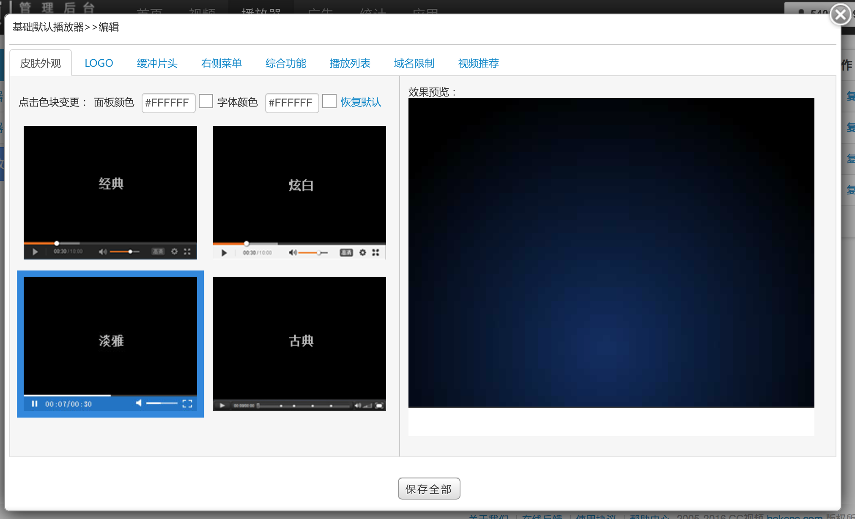The height and width of the screenshot is (519, 855).
Task: Close the player edit dialog
Action: tap(840, 15)
